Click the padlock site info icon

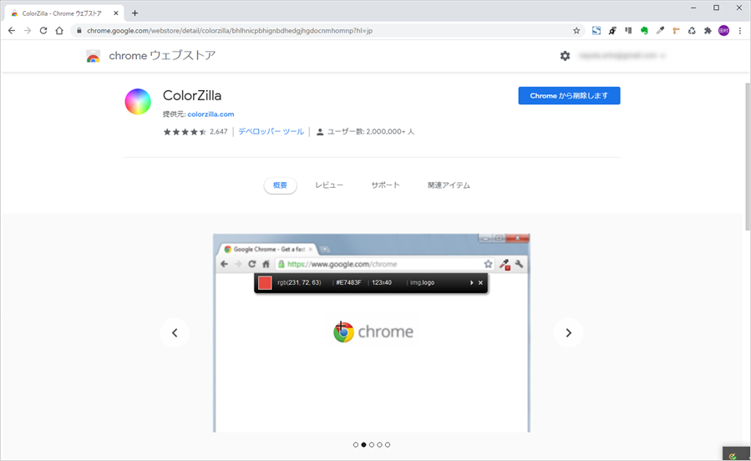pyautogui.click(x=79, y=31)
